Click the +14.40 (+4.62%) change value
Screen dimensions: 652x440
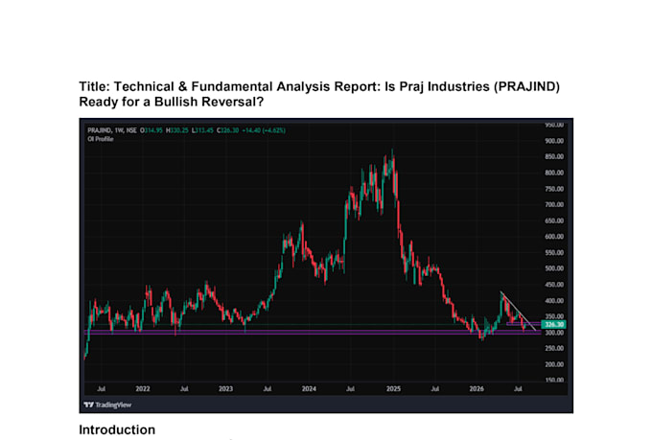click(264, 130)
